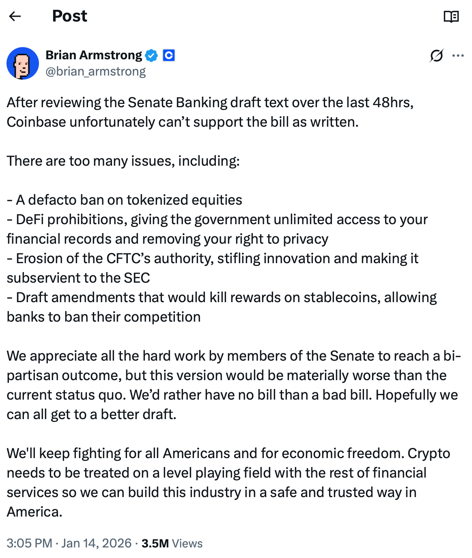Click the Coinbase affiliate badge
Image resolution: width=472 pixels, height=558 pixels.
point(169,55)
